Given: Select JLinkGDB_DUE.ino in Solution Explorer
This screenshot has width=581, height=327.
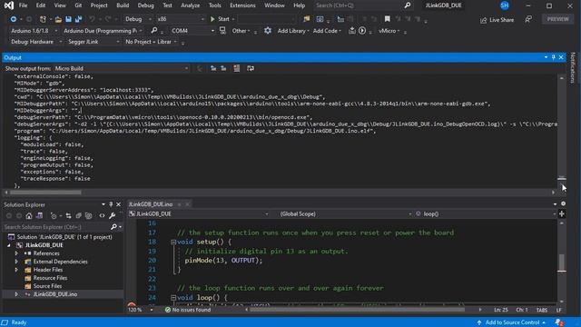Looking at the screenshot, I should pyautogui.click(x=55, y=294).
